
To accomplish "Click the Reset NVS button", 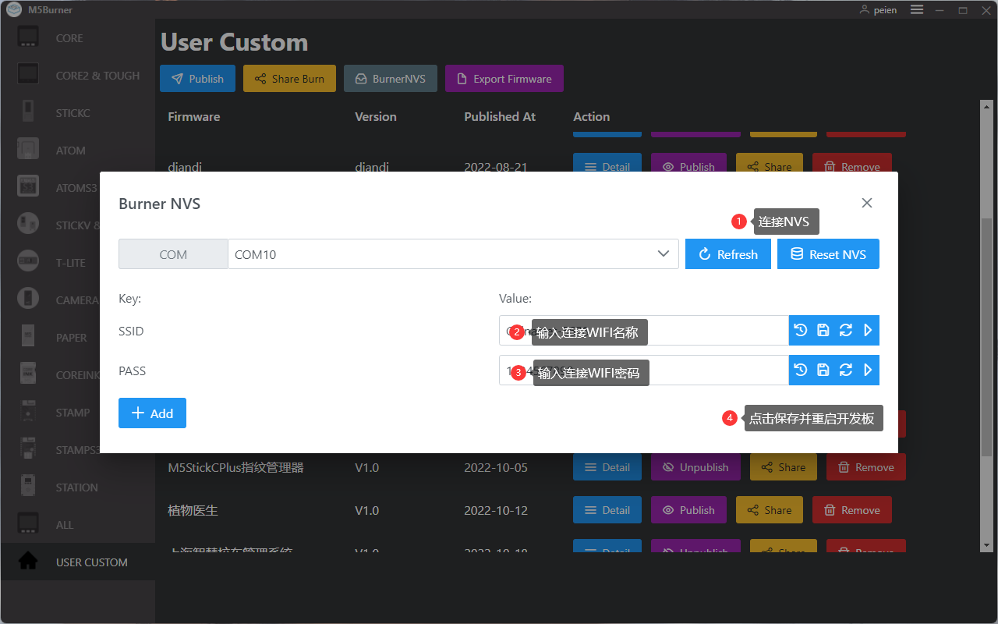I will [828, 254].
